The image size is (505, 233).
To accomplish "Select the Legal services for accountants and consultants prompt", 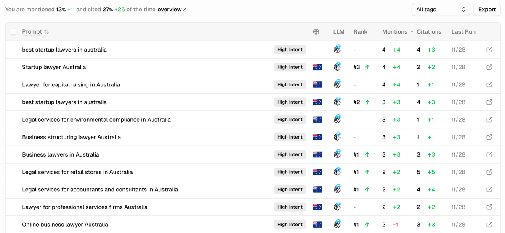I will pyautogui.click(x=100, y=190).
